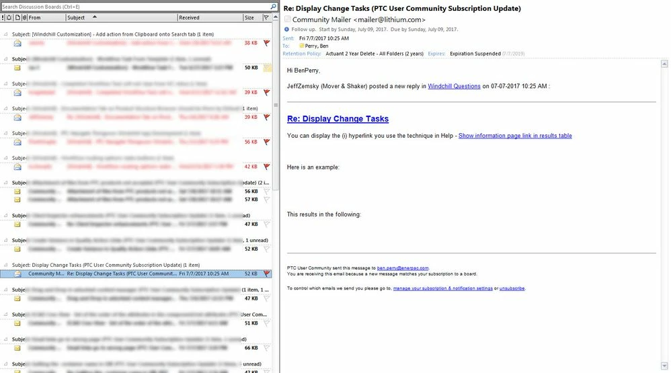Click the Subject column header
Screen dimensions: 671x373
(x=122, y=17)
